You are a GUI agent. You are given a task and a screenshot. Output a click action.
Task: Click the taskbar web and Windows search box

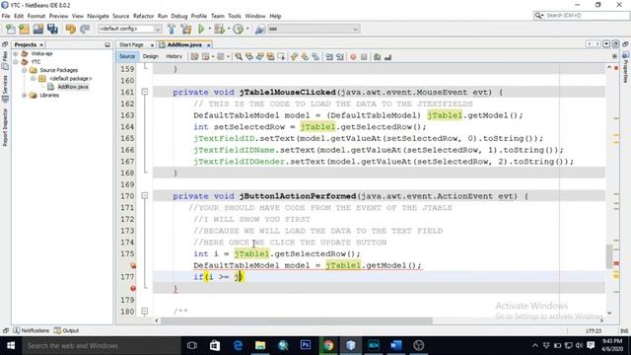(x=101, y=345)
